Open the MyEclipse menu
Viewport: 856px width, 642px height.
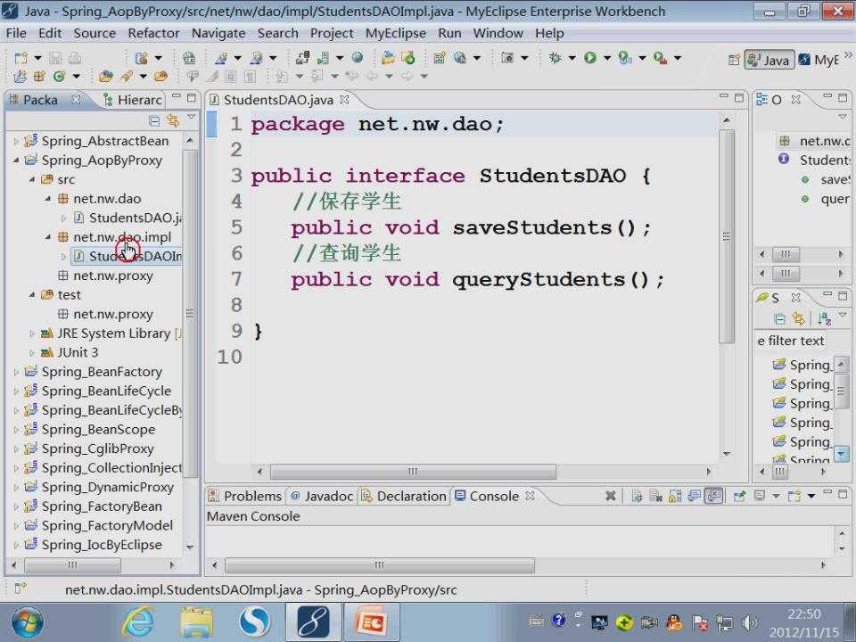coord(395,33)
